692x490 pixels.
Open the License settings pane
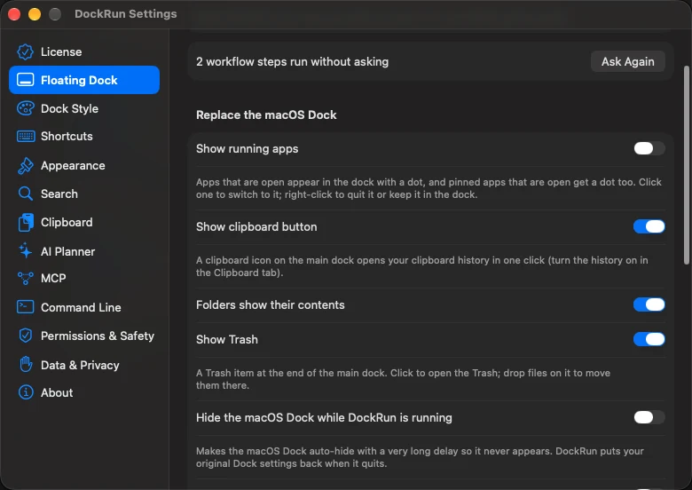pyautogui.click(x=84, y=51)
